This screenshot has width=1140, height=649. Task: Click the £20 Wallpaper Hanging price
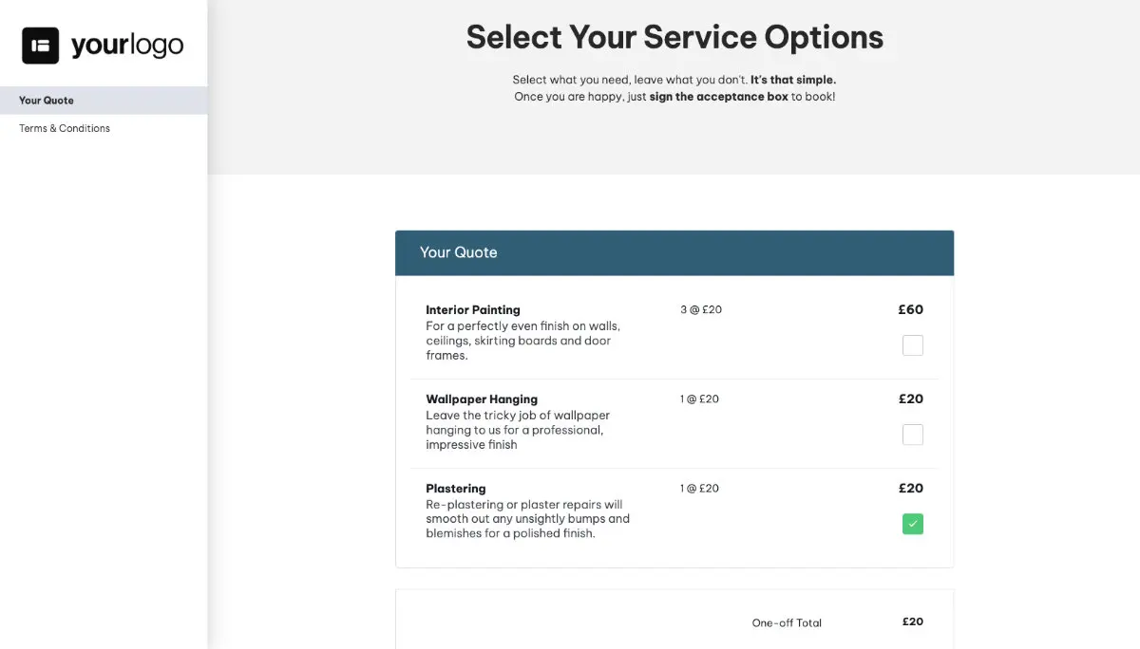coord(910,399)
